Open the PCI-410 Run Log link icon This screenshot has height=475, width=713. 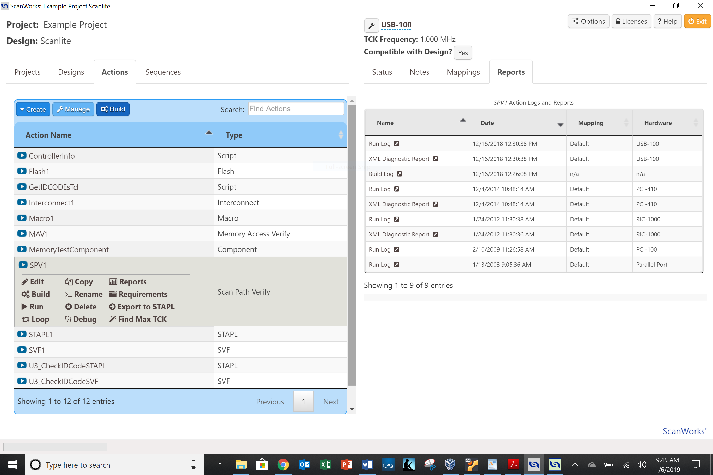397,189
